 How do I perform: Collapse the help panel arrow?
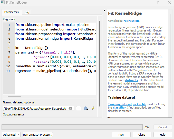104,10
